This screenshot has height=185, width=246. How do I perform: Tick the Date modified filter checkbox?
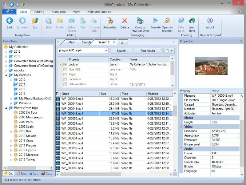pyautogui.click(x=65, y=84)
